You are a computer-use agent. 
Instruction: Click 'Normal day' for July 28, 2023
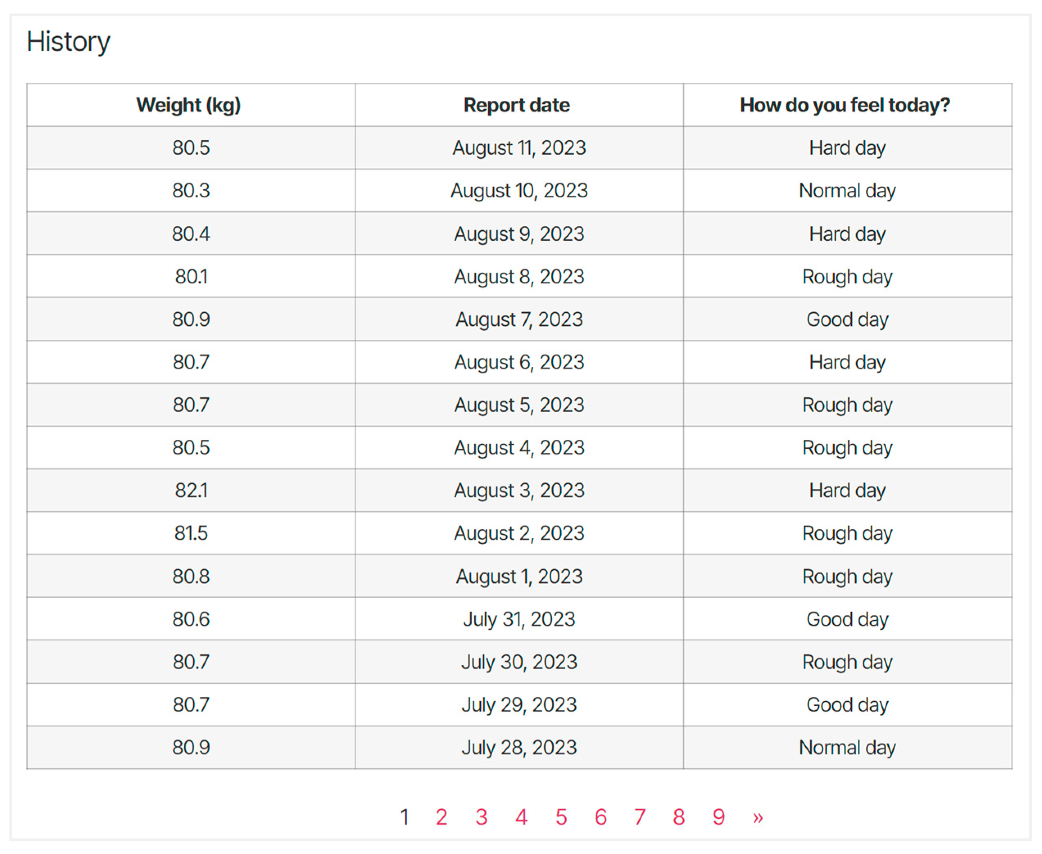point(847,747)
